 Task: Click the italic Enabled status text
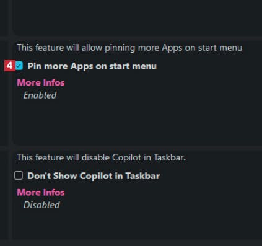click(40, 95)
